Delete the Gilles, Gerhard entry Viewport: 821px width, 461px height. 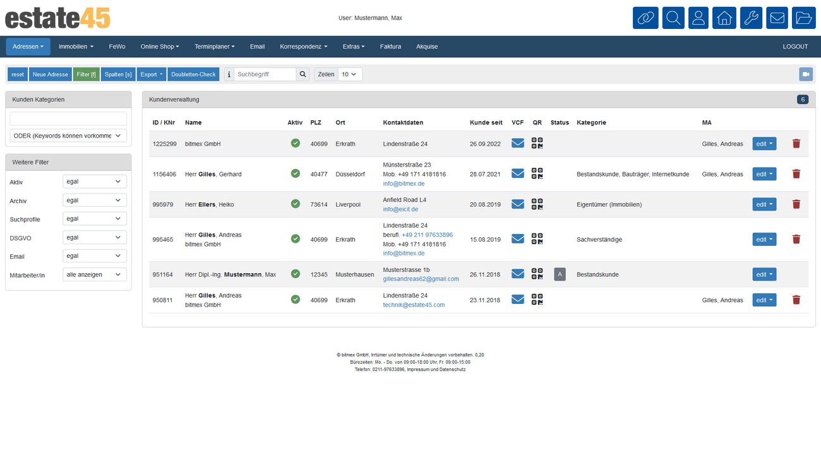coord(796,174)
